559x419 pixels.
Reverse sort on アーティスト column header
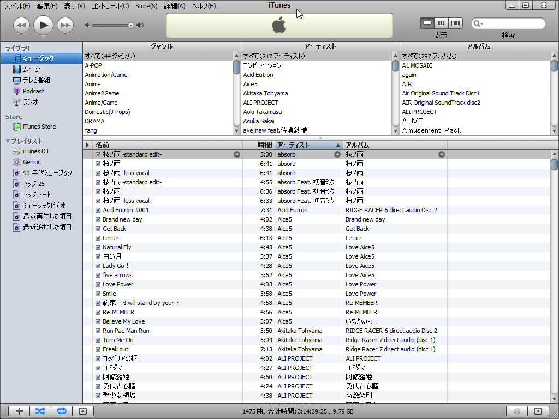(x=309, y=145)
